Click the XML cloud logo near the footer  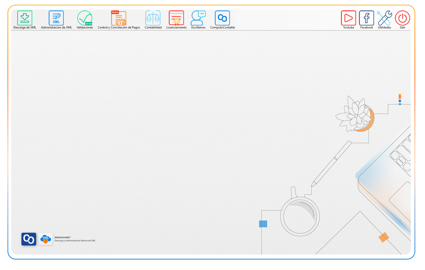45,239
